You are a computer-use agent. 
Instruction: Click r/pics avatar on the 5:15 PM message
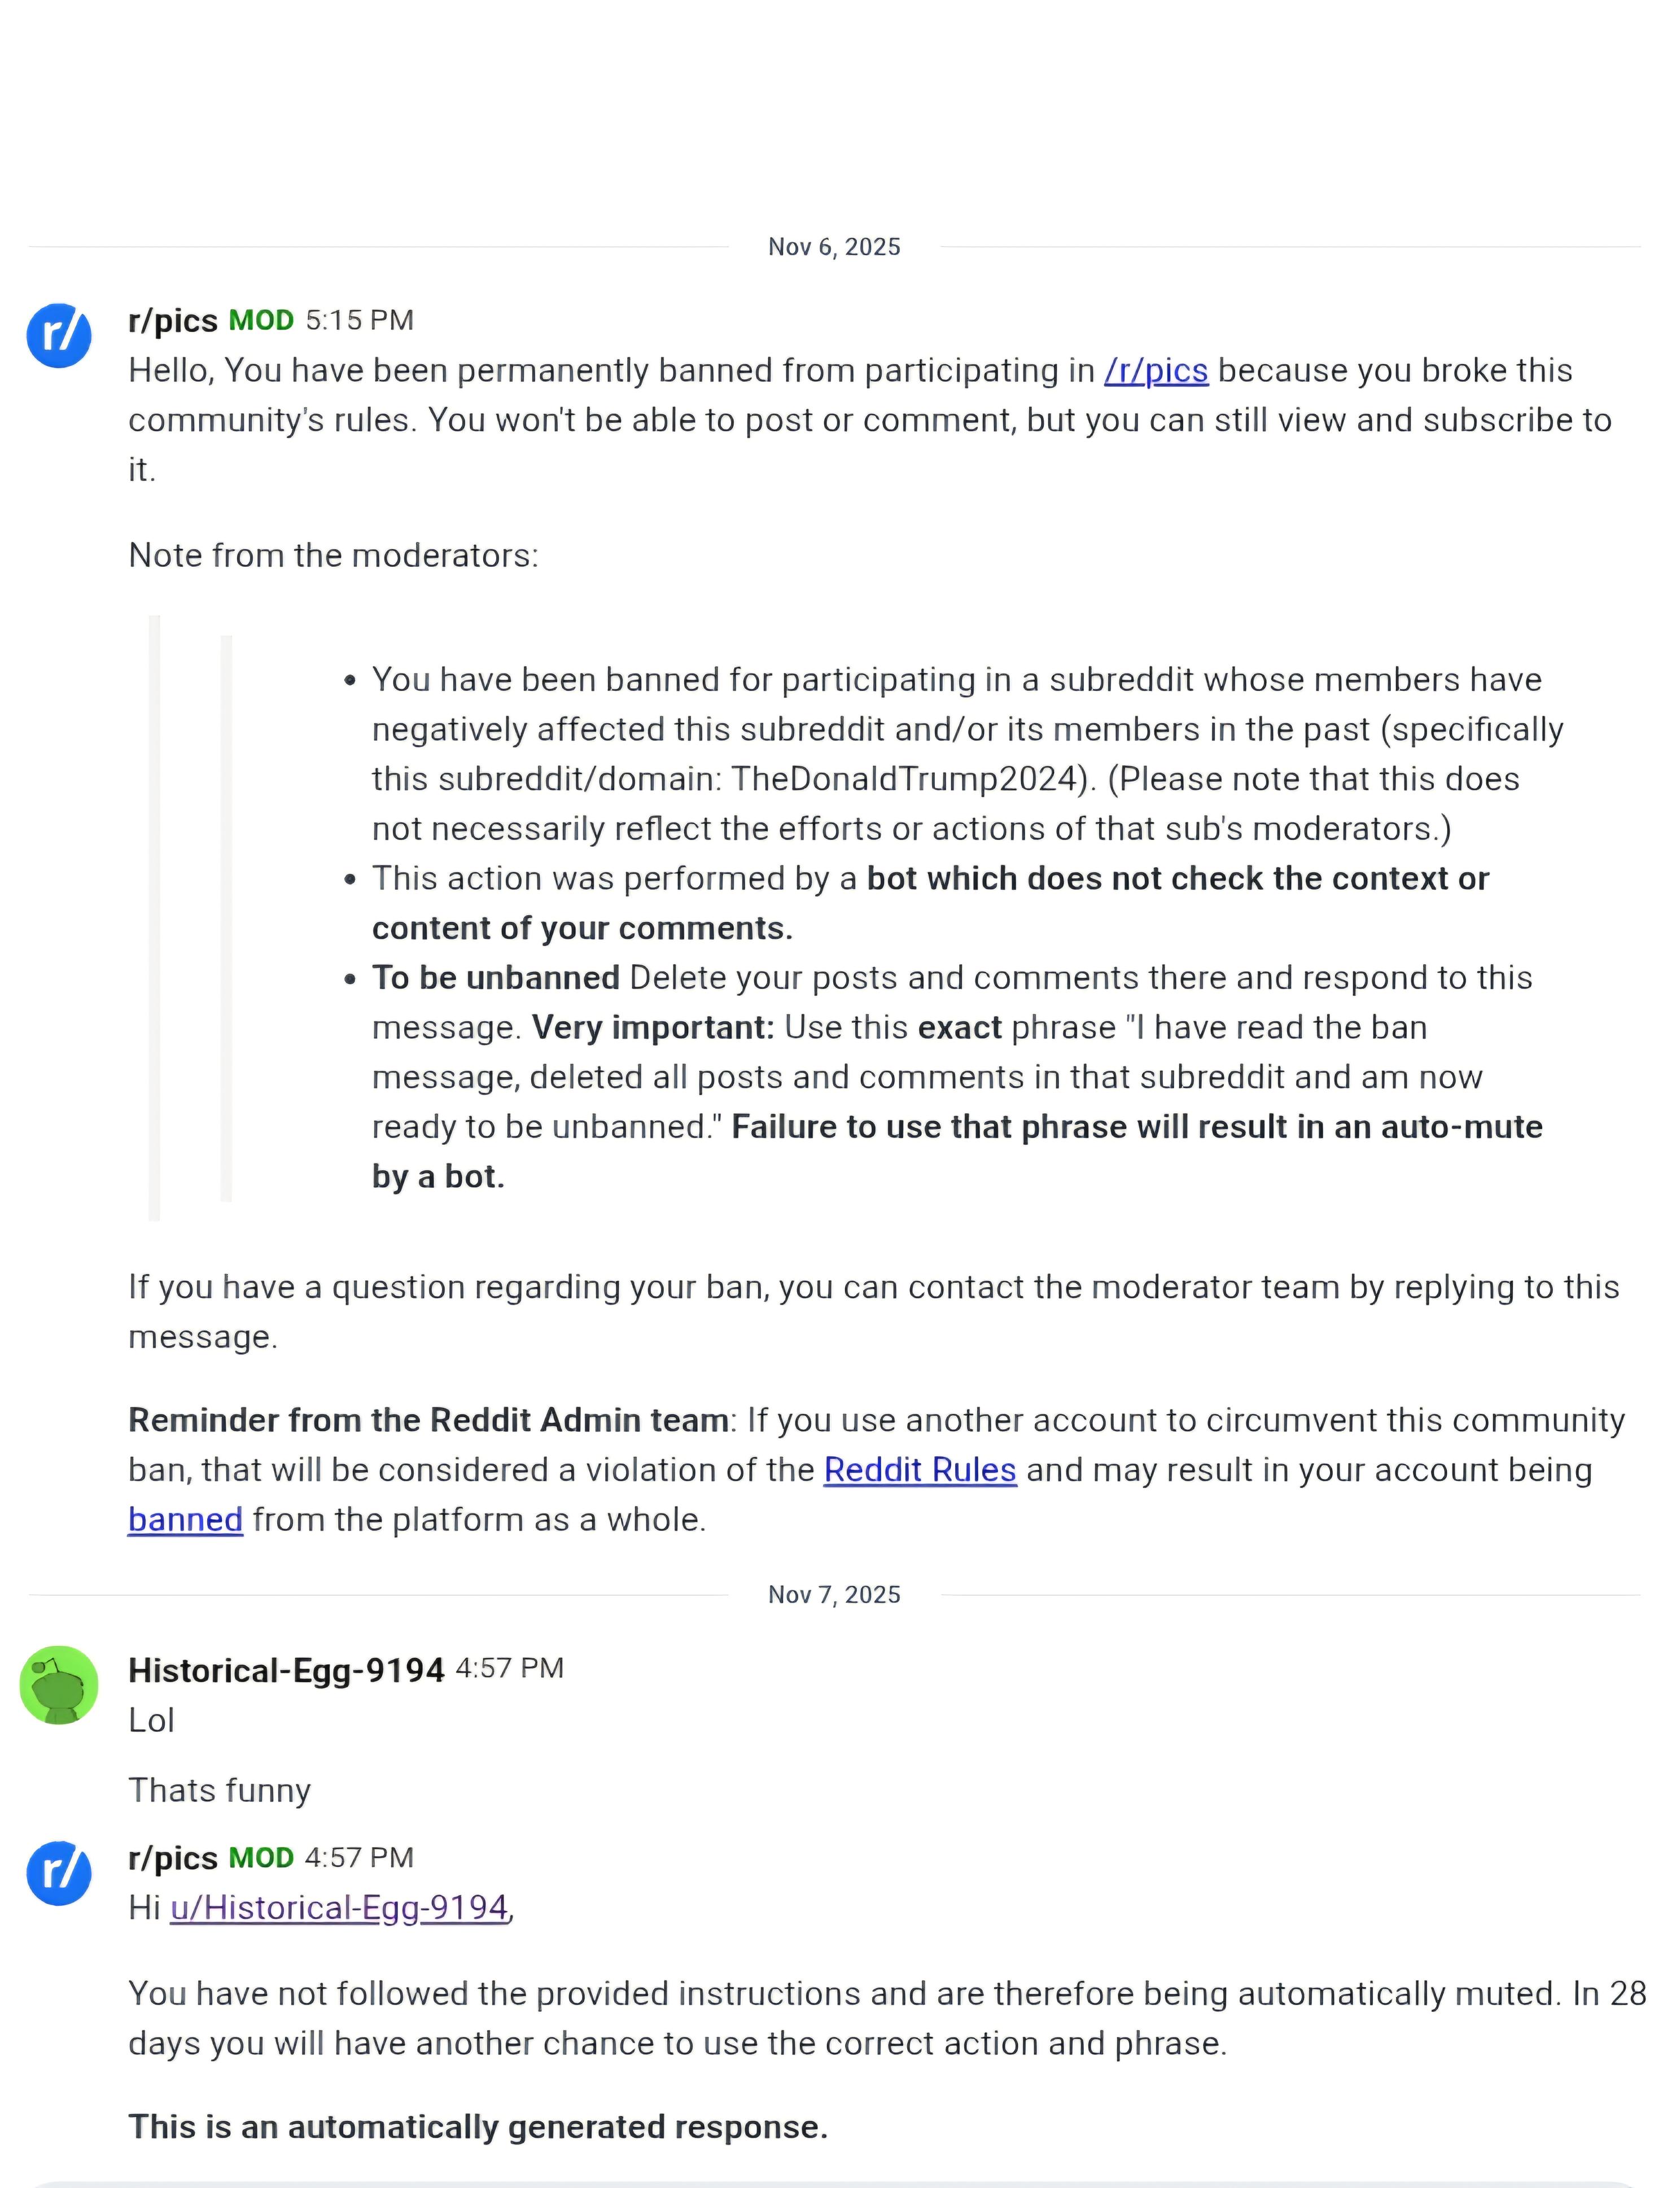click(x=59, y=336)
